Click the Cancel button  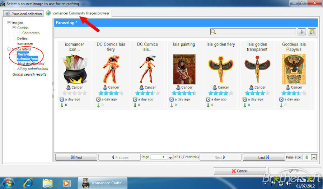[x=240, y=171]
